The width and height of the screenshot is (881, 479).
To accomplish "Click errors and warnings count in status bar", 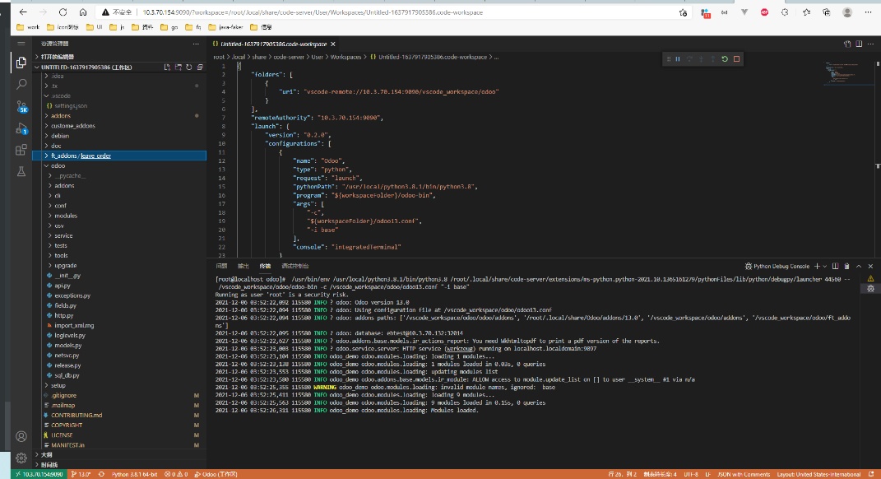I will [176, 474].
